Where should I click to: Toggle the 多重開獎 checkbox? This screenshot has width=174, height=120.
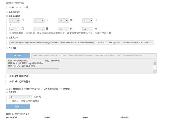pos(7,92)
